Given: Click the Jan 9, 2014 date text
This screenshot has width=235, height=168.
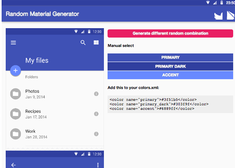Looking at the screenshot, I should click(35, 97).
